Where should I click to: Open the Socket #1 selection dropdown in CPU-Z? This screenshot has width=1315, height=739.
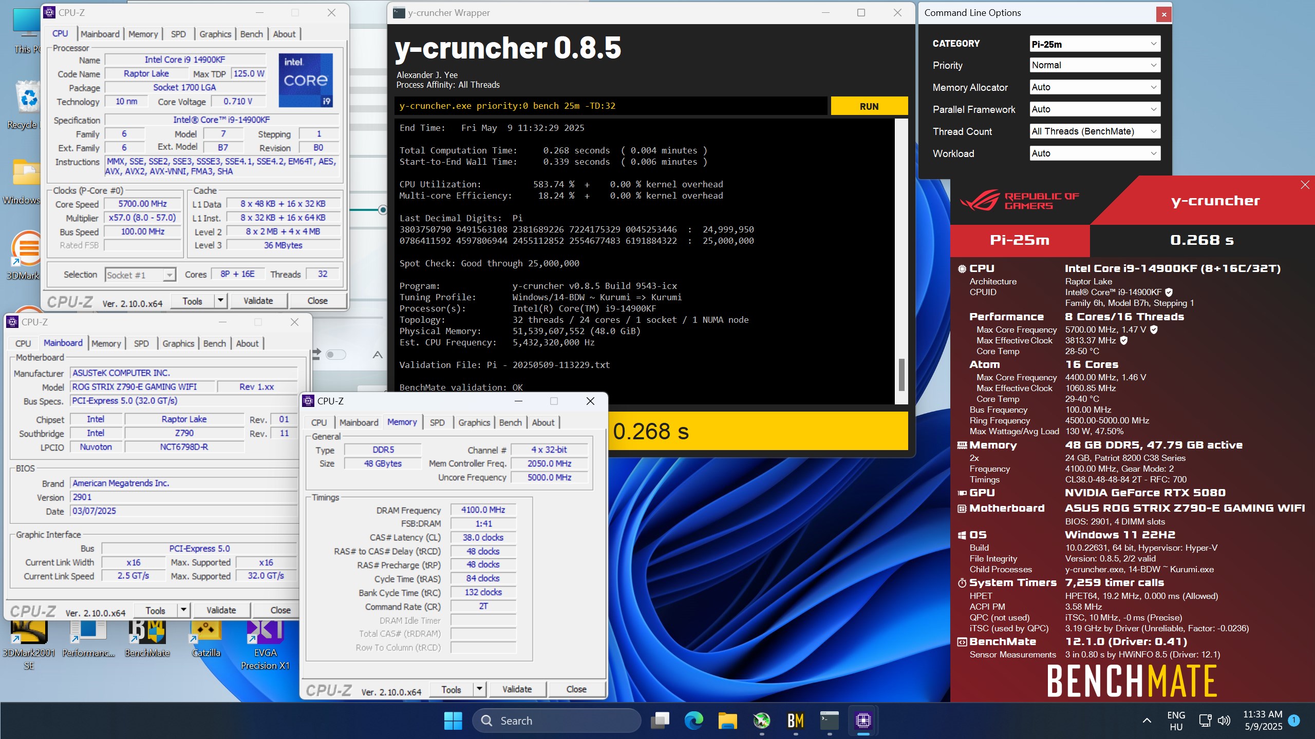tap(140, 275)
